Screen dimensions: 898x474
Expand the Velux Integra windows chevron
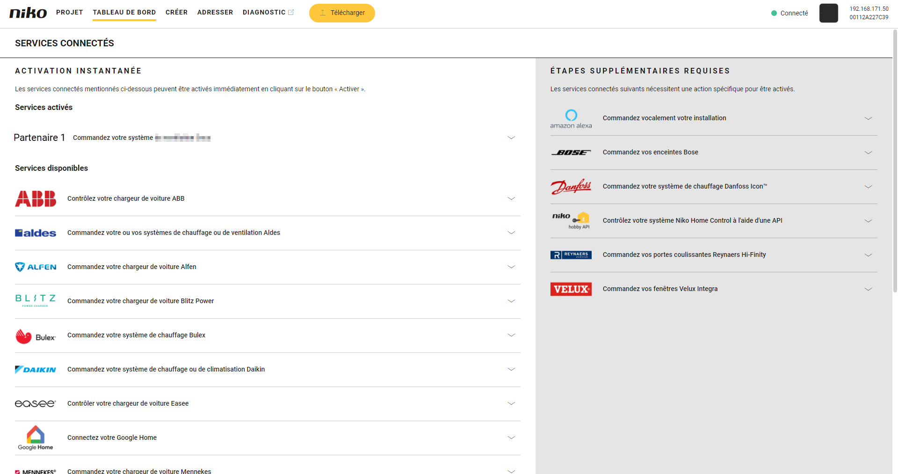pos(868,289)
